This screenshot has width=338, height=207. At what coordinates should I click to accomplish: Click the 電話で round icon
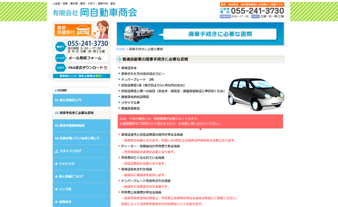click(x=60, y=47)
